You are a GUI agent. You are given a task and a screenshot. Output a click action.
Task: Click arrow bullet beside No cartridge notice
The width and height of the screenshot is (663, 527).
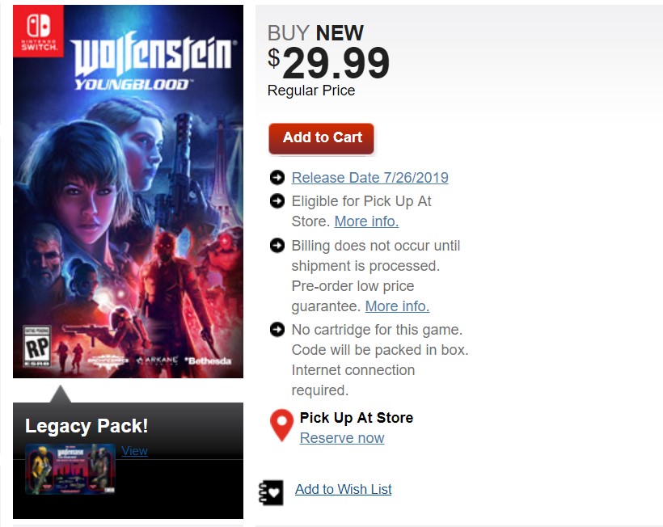tap(277, 329)
